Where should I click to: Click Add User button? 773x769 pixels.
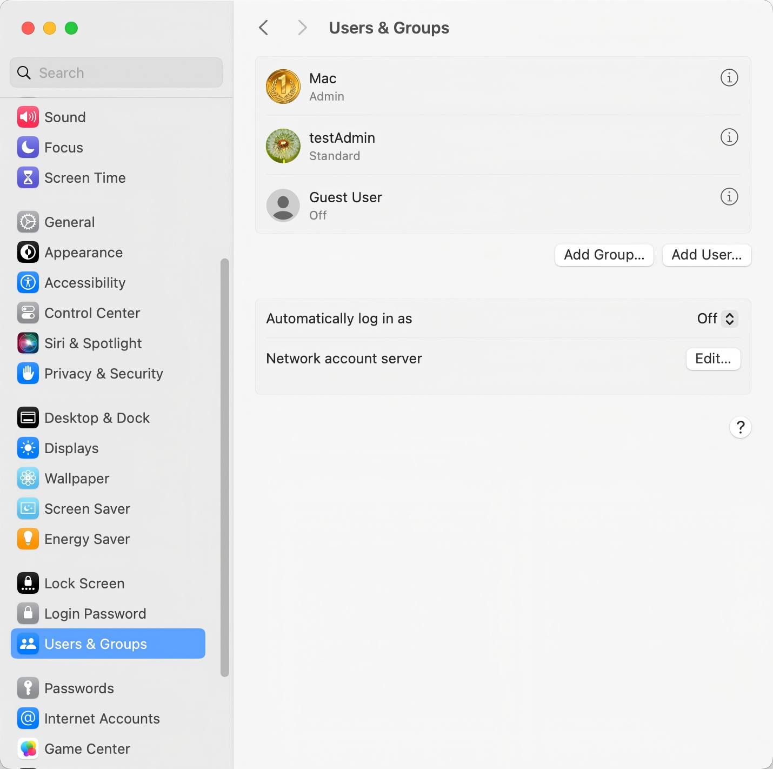point(706,255)
